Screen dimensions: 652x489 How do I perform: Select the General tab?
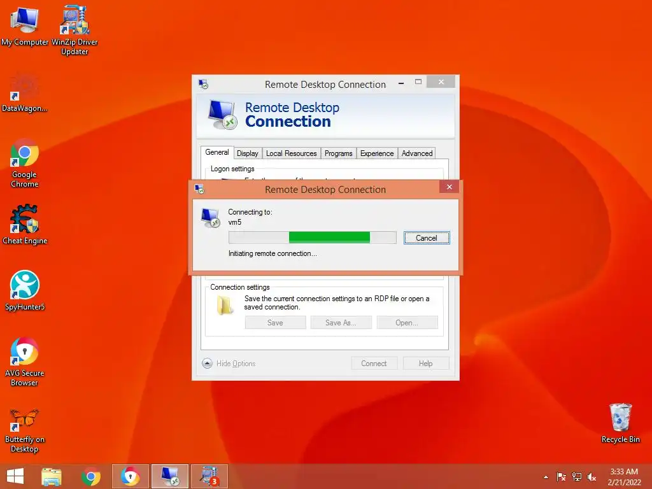[x=217, y=152]
